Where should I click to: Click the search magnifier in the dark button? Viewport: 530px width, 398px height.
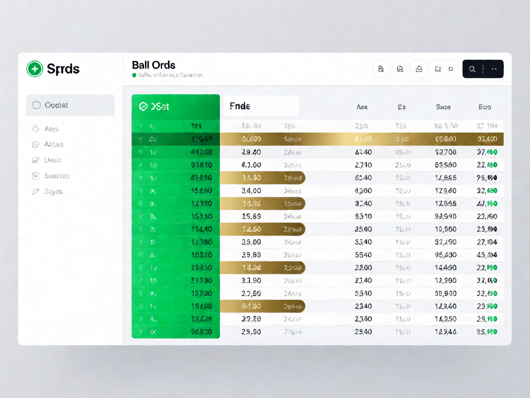(472, 69)
